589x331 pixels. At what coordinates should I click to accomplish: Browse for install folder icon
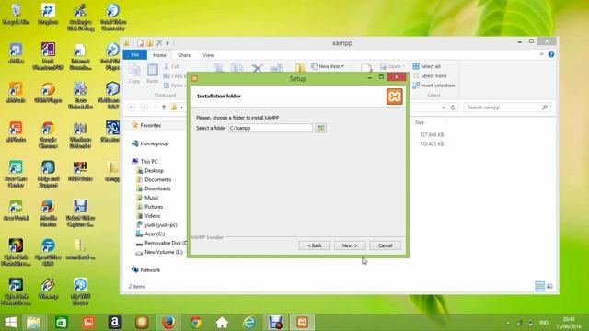coord(320,128)
